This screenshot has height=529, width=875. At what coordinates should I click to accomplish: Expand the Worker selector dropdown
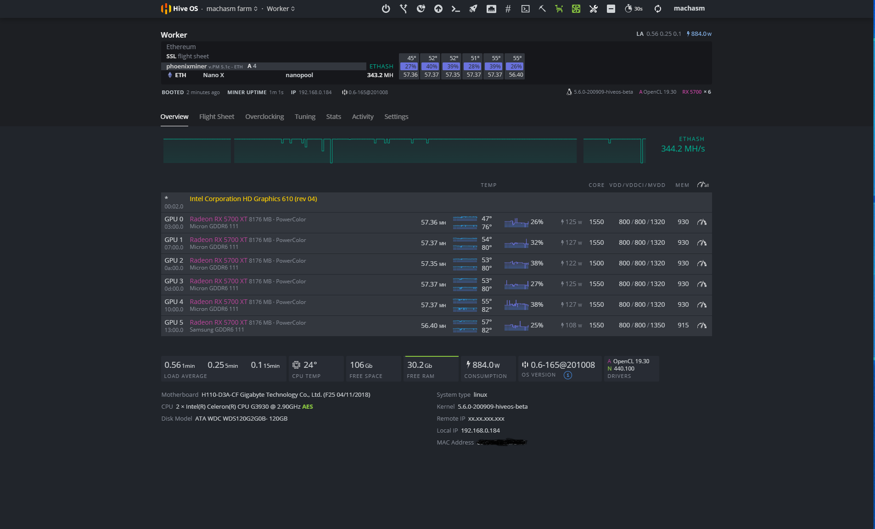280,9
